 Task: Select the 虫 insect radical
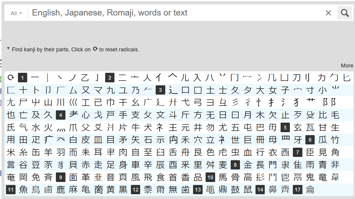tap(235, 152)
